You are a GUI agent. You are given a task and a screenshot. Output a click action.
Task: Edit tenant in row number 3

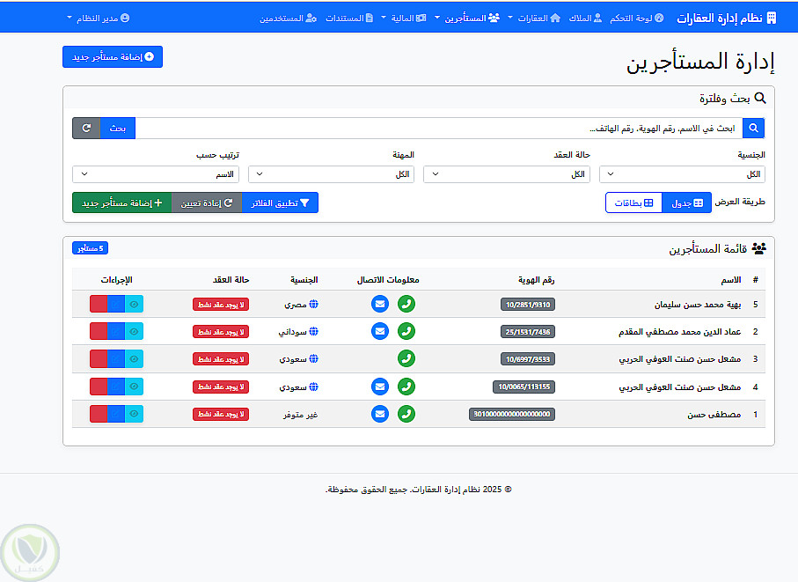116,359
